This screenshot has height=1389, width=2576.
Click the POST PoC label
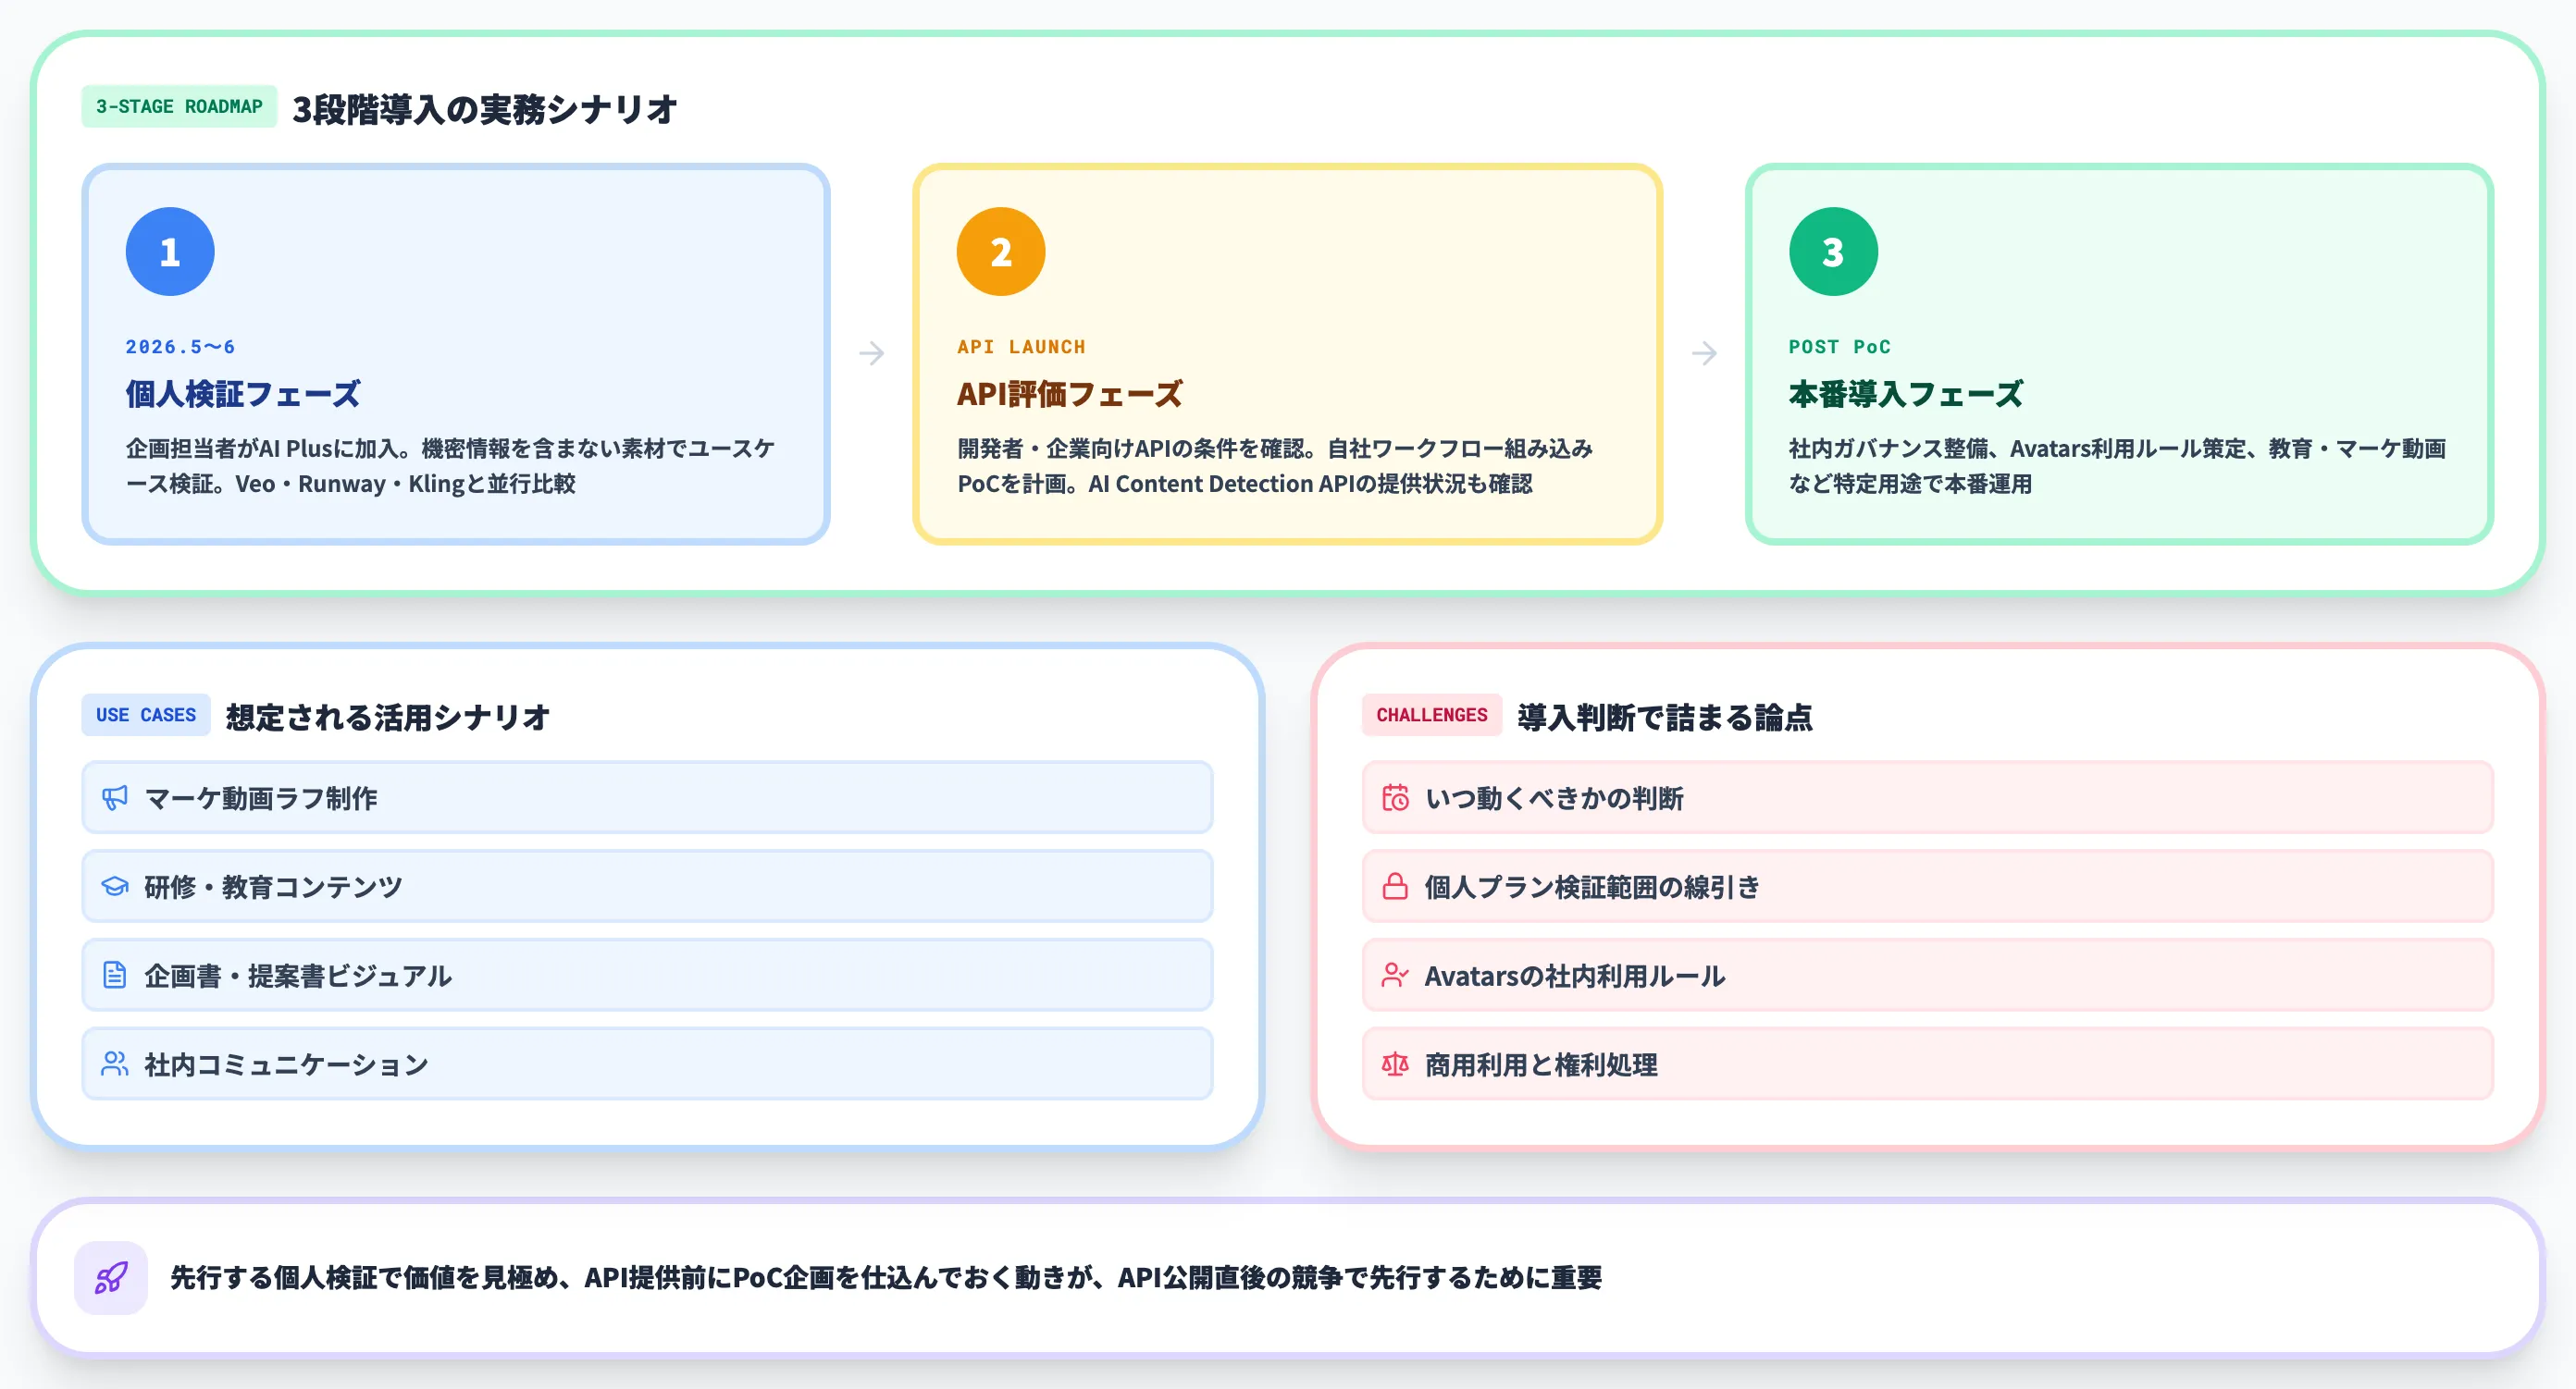(1839, 347)
